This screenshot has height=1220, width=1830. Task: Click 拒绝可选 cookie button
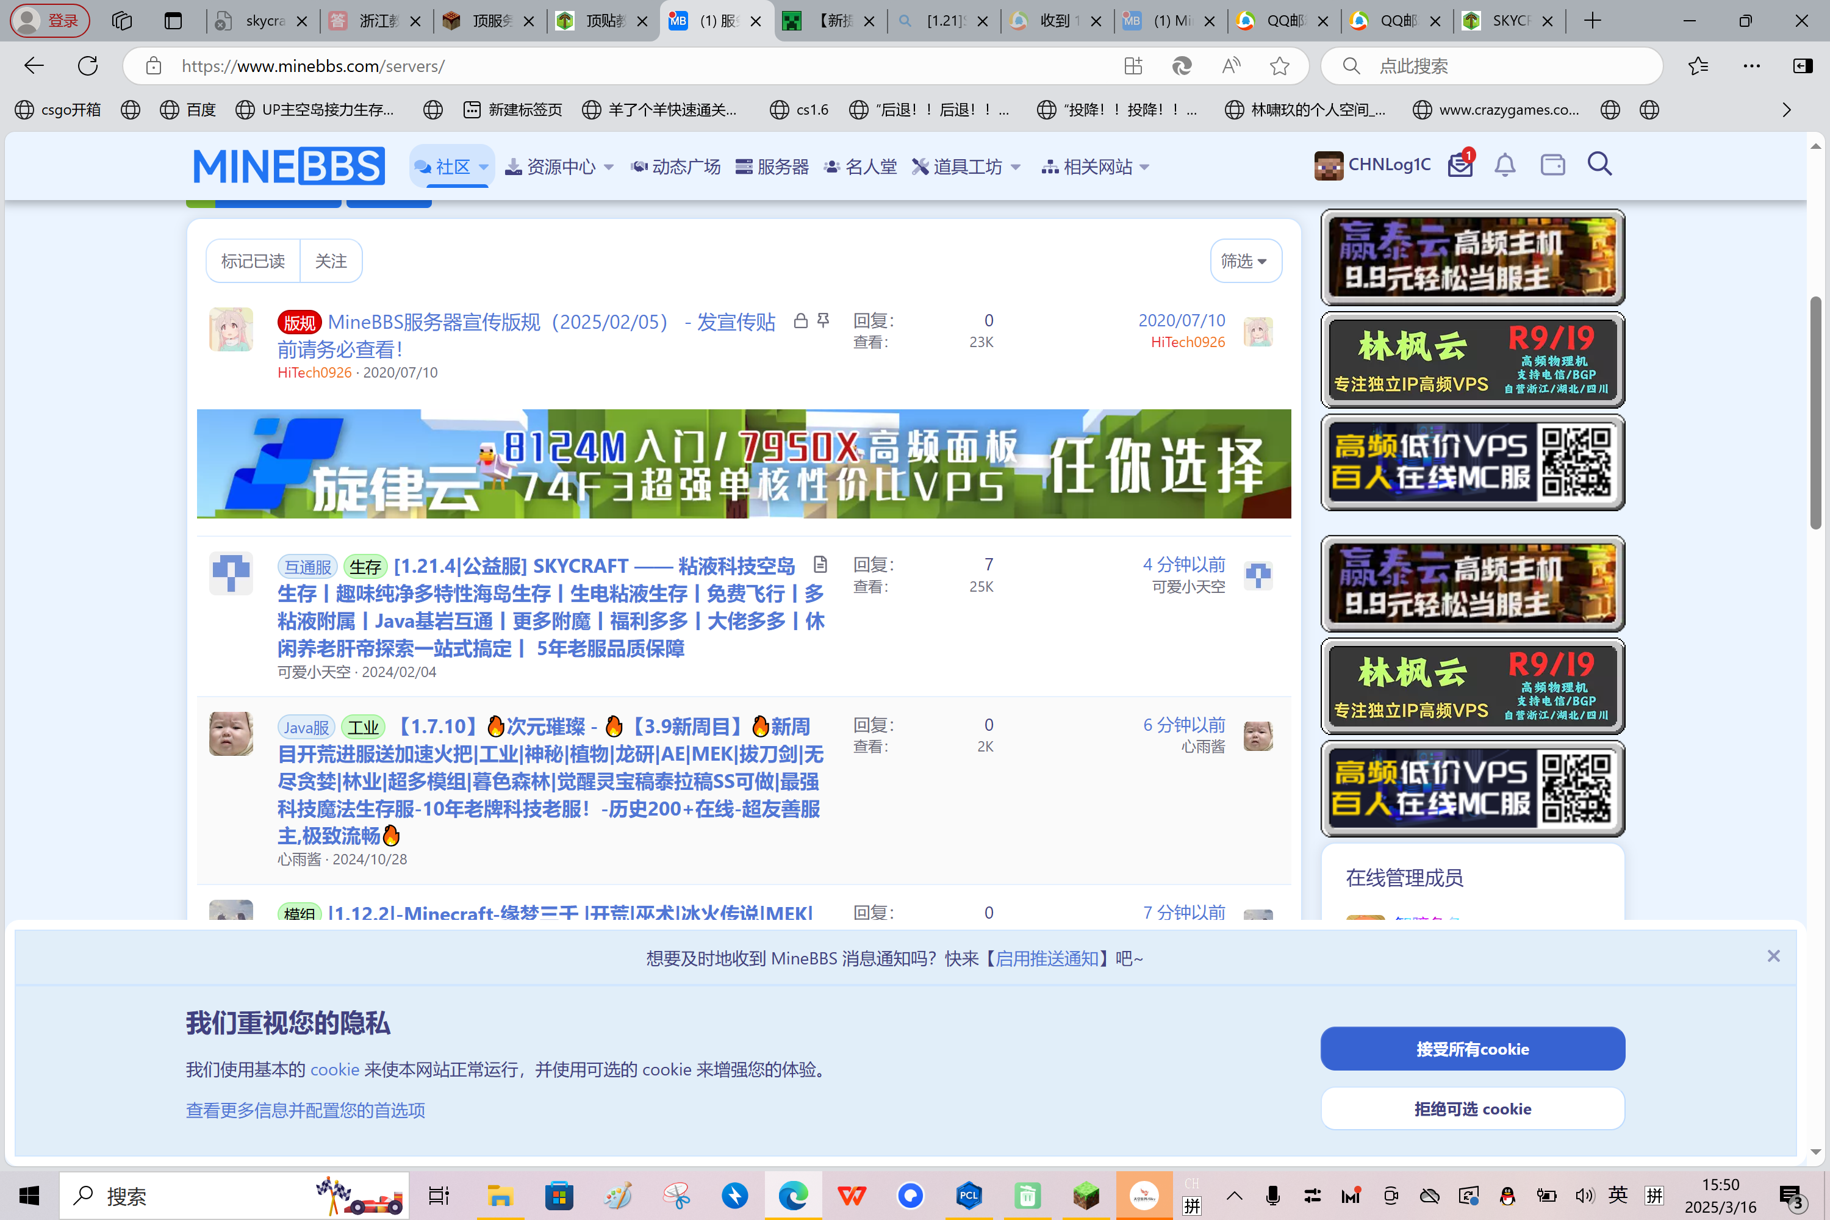1472,1109
